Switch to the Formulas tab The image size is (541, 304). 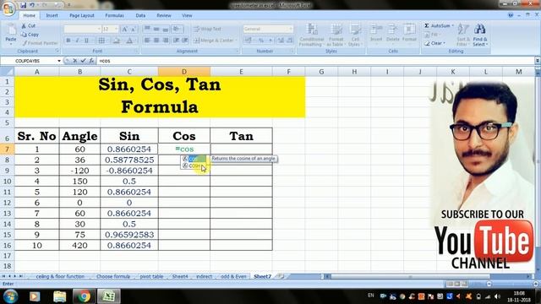pos(115,15)
